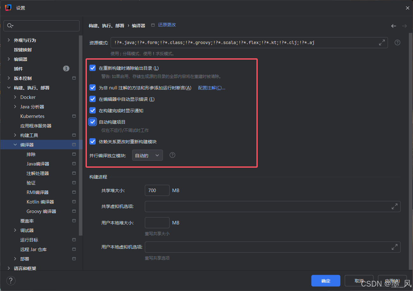Toggle the 自动构建项目 checkbox
The width and height of the screenshot is (413, 291).
click(x=92, y=122)
